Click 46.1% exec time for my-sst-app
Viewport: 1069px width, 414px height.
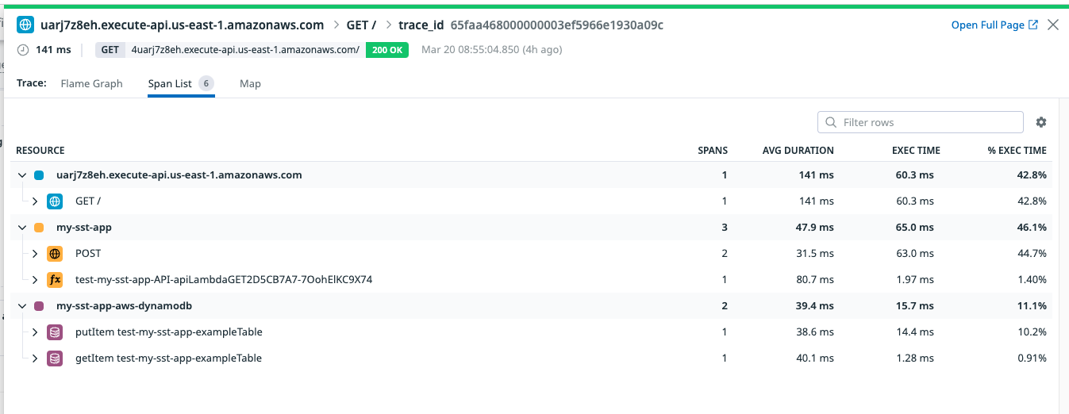coord(1031,228)
